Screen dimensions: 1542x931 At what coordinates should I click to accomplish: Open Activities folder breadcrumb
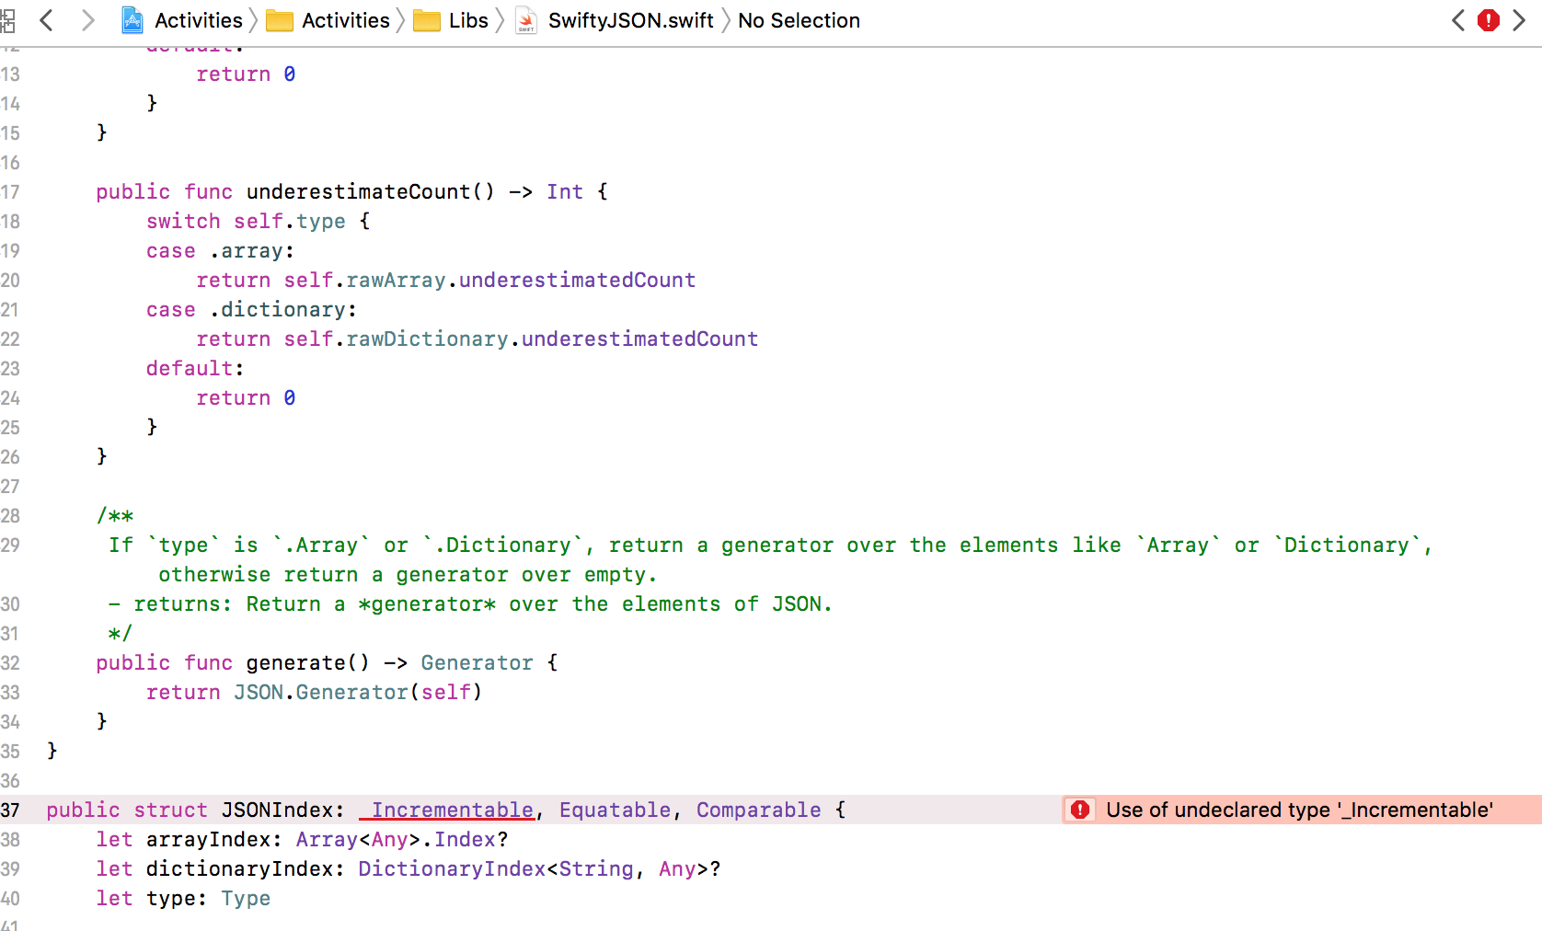346,20
